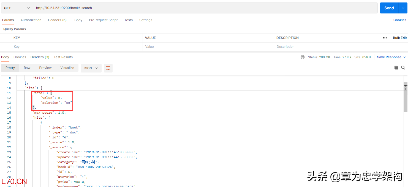Switch to the request Body tab
408x187 pixels.
[x=78, y=20]
